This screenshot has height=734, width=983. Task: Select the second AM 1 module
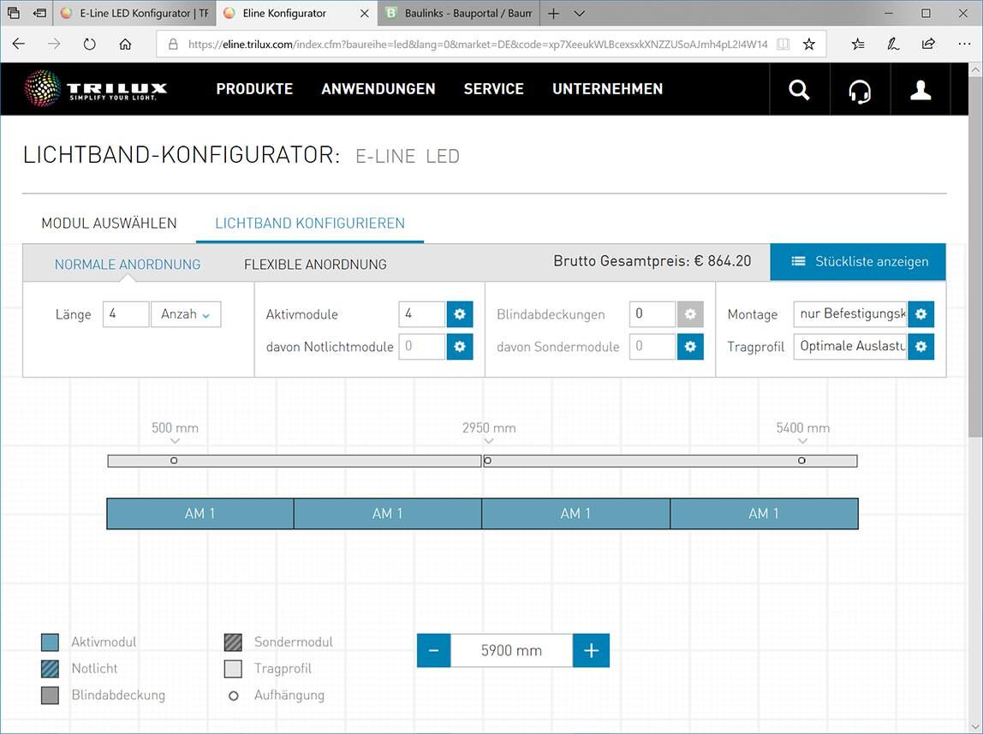387,514
